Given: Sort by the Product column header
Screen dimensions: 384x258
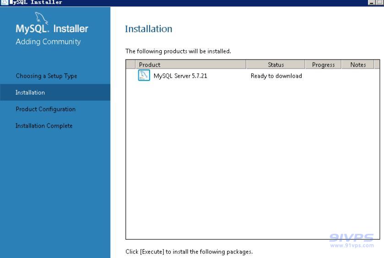Looking at the screenshot, I should click(191, 64).
